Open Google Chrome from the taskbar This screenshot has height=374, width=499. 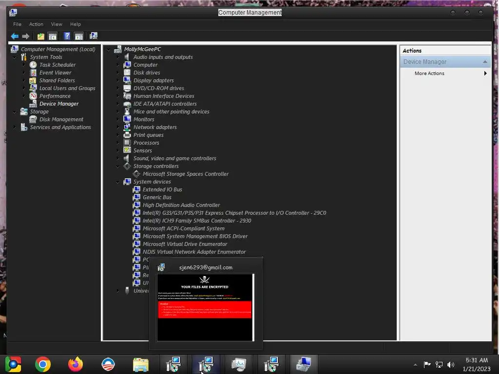[43, 364]
